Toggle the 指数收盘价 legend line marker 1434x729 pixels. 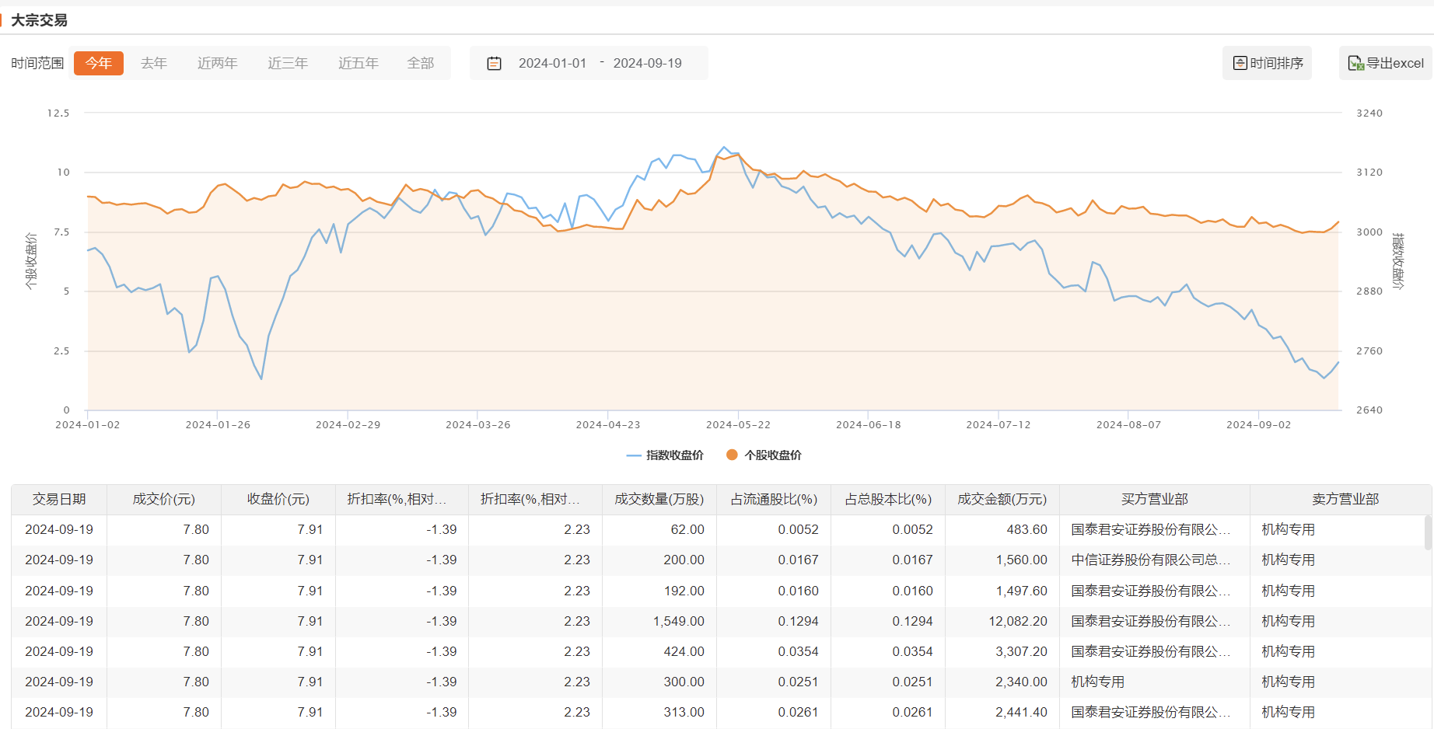point(634,455)
